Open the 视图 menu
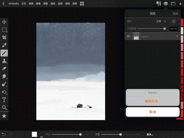 pos(75,4)
